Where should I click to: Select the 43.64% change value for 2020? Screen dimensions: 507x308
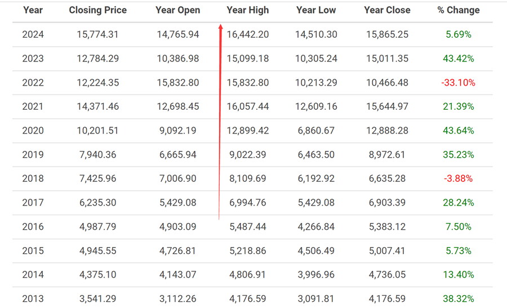tap(458, 131)
